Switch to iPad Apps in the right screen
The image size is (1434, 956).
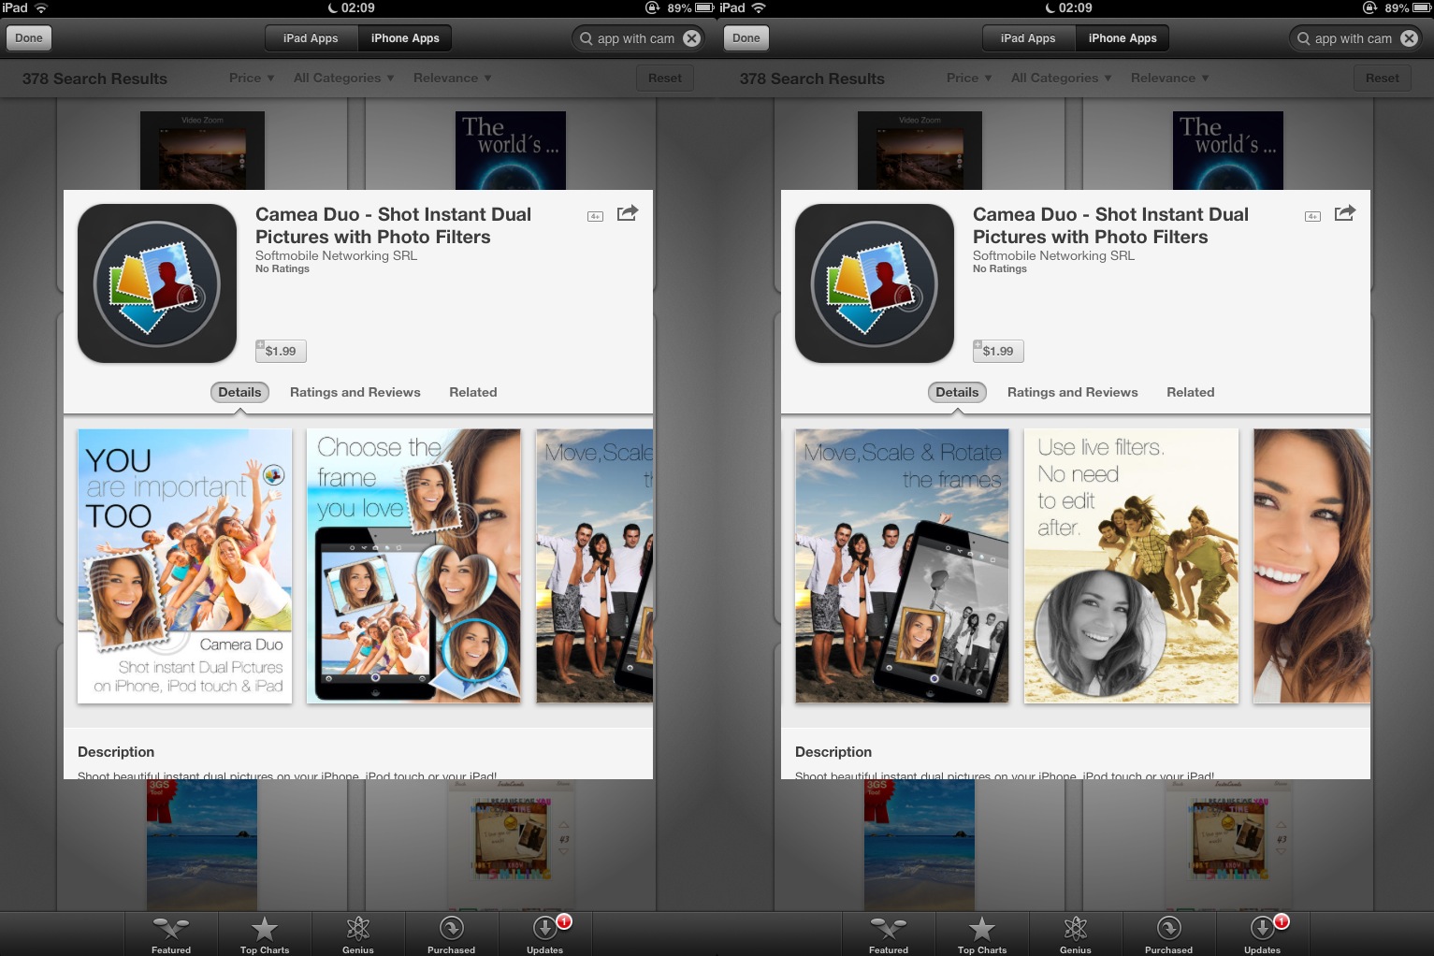(x=1028, y=38)
